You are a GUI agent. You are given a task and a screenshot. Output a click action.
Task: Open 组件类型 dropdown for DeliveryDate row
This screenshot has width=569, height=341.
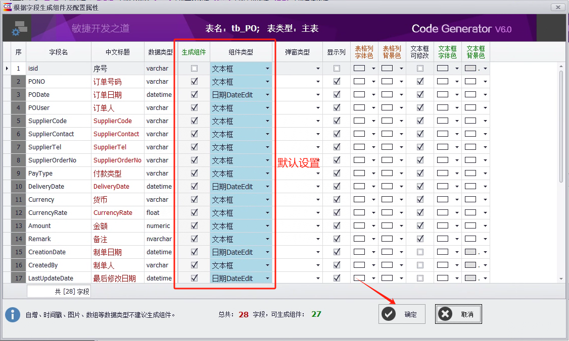(x=267, y=187)
